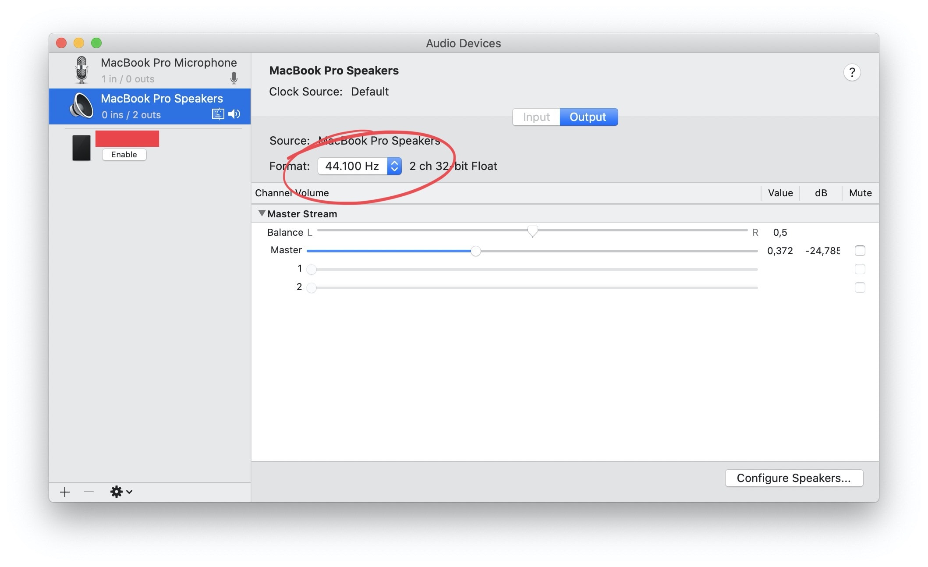928x567 pixels.
Task: Click the system alert sound output icon
Action: click(x=218, y=114)
